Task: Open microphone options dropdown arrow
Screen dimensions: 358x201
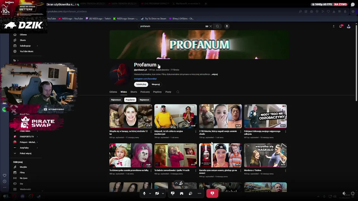Action: point(150,193)
